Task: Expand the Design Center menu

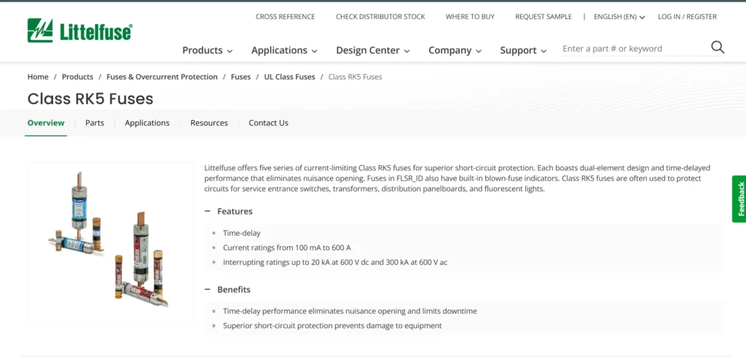Action: click(373, 50)
